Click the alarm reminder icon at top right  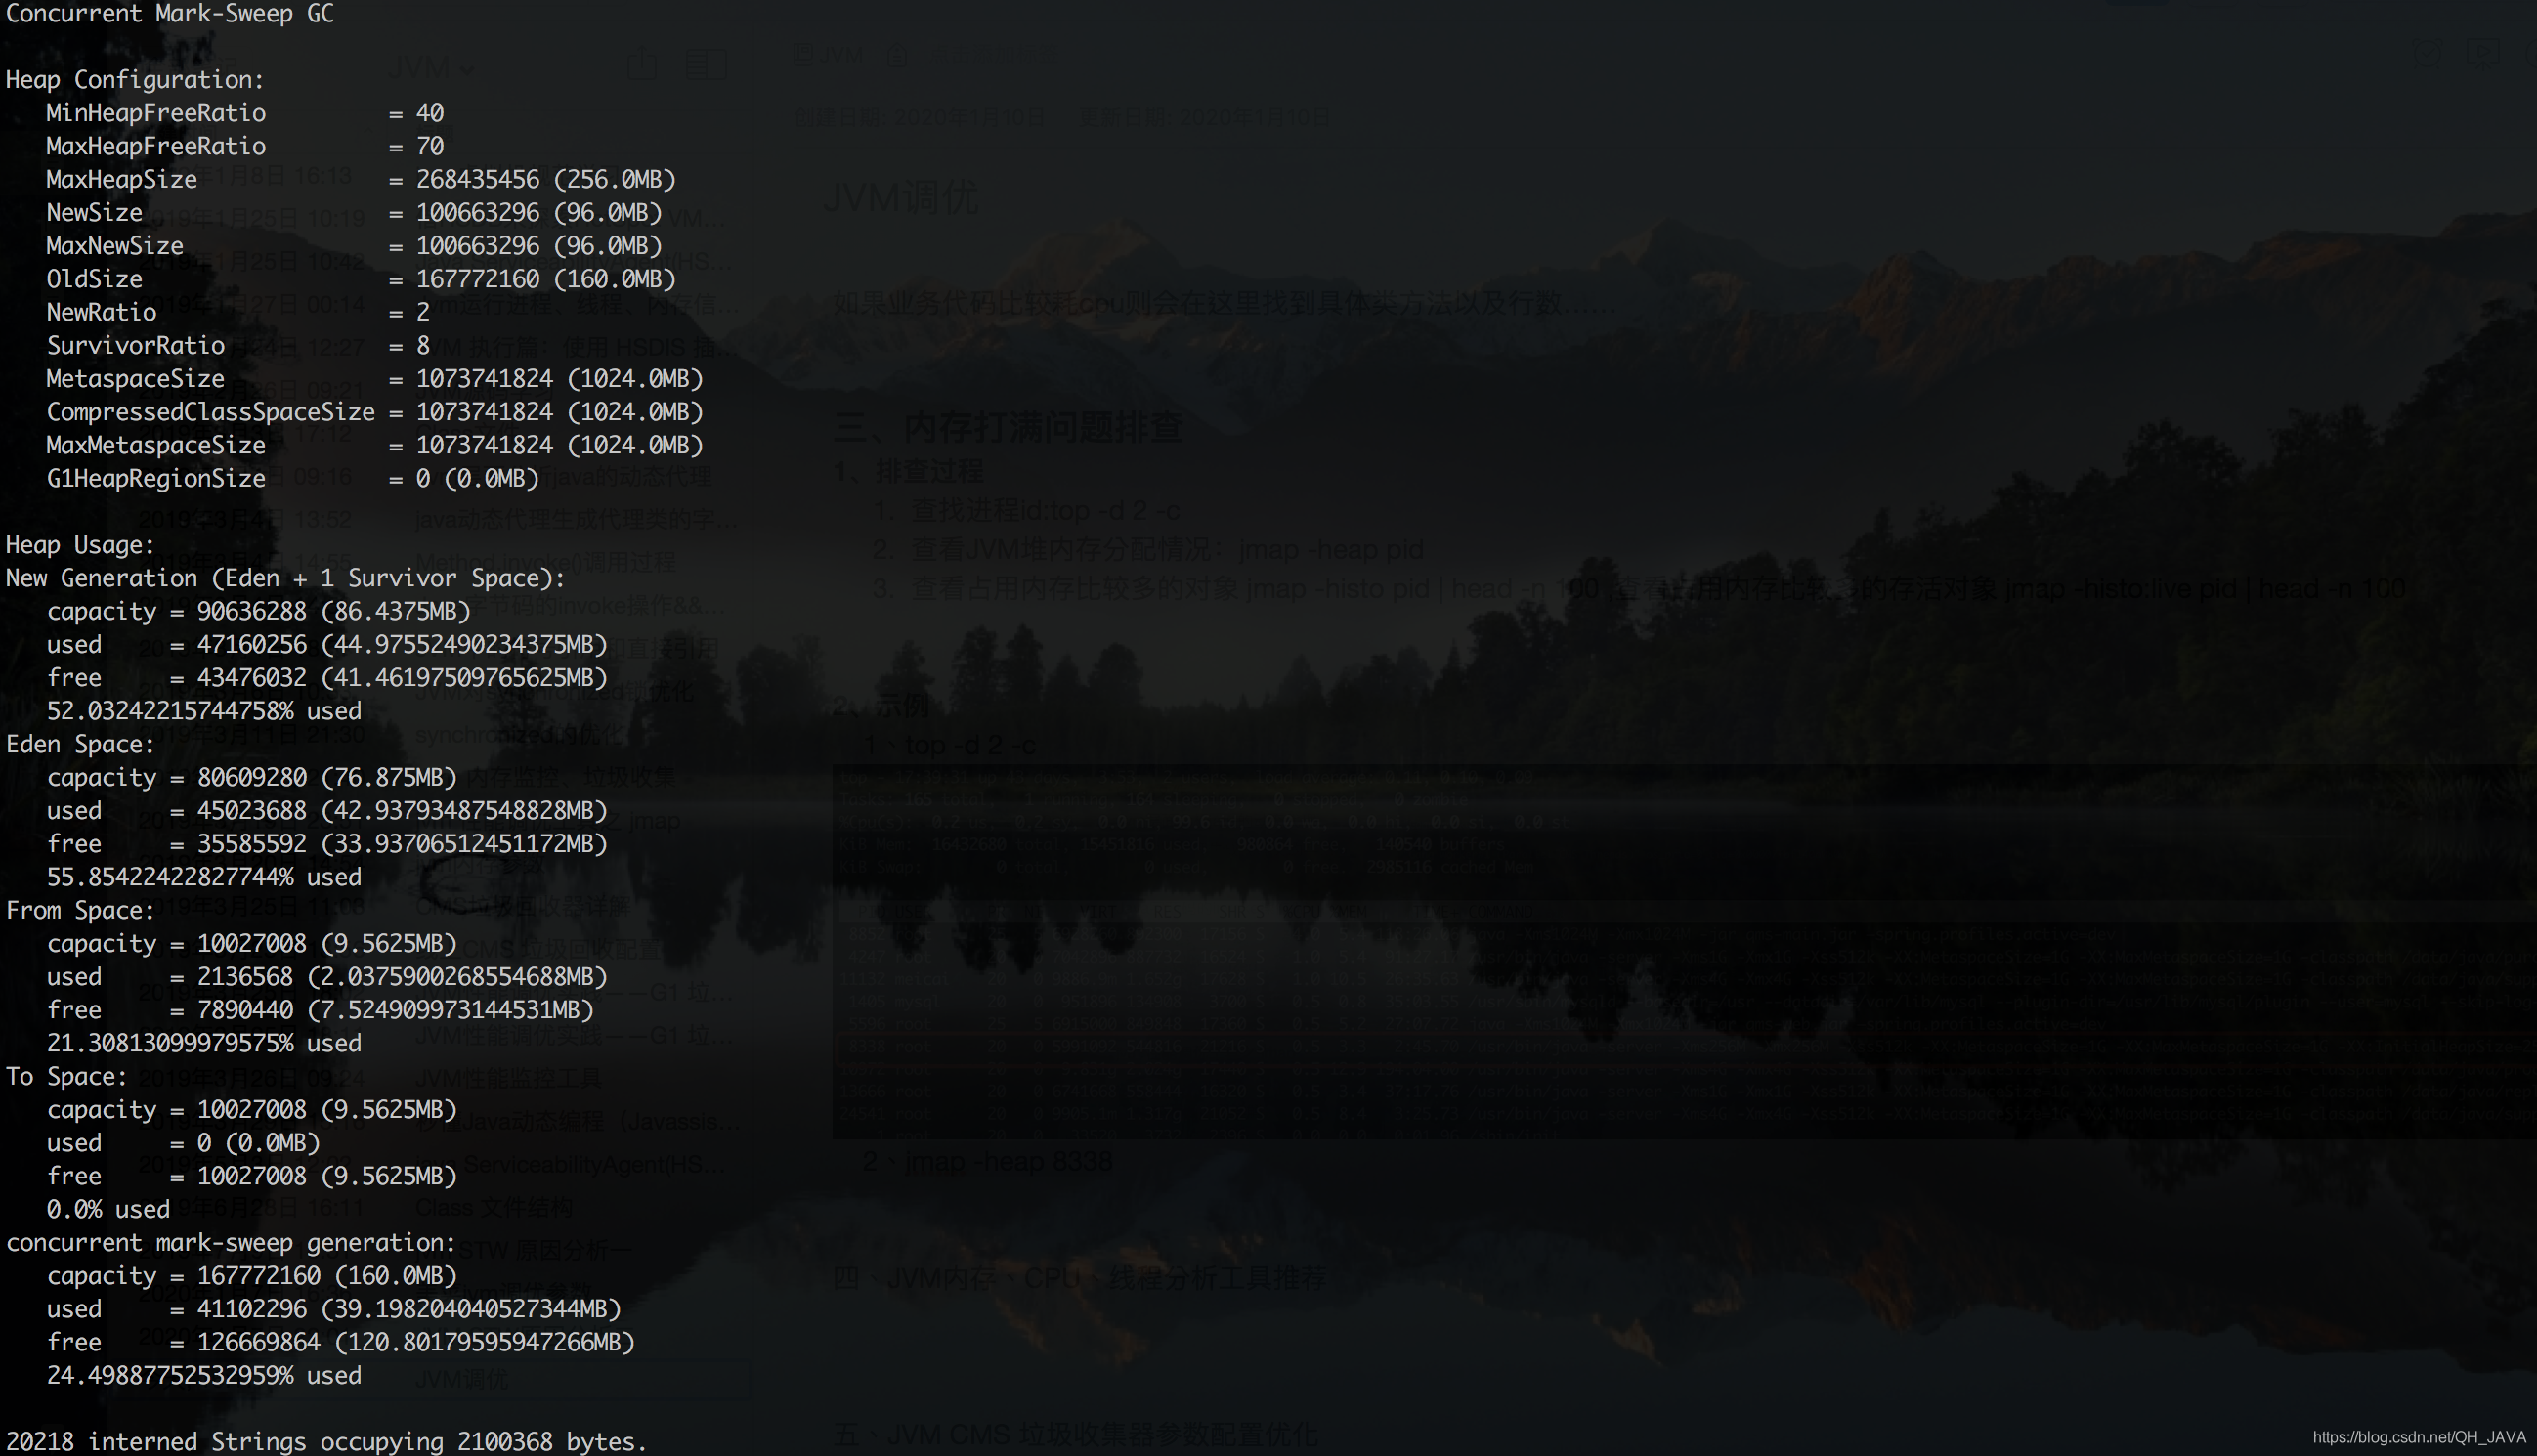(x=2427, y=52)
